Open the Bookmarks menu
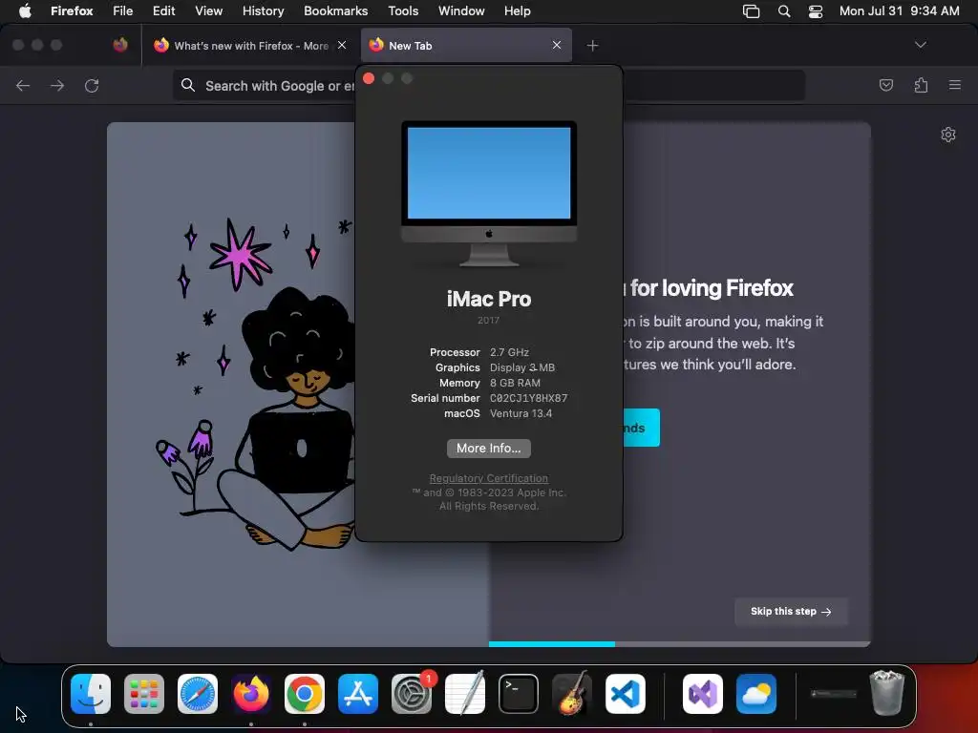978x733 pixels. pos(335,10)
